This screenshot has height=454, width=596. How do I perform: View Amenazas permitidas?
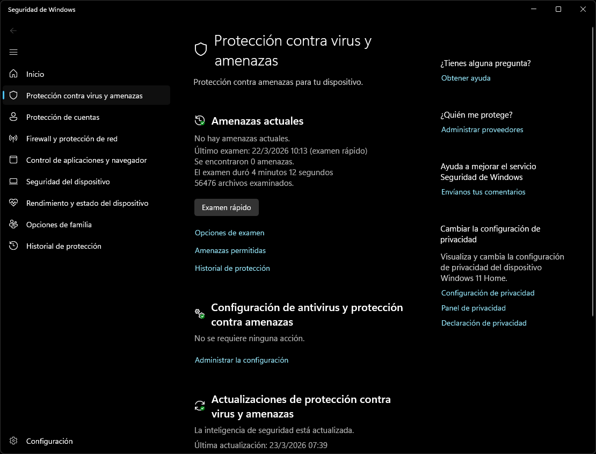pos(230,250)
